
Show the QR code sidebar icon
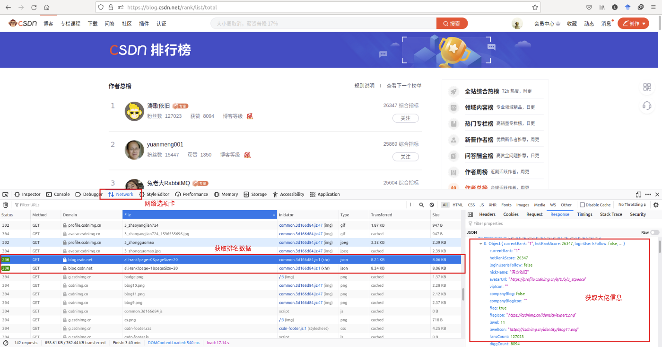pos(647,87)
